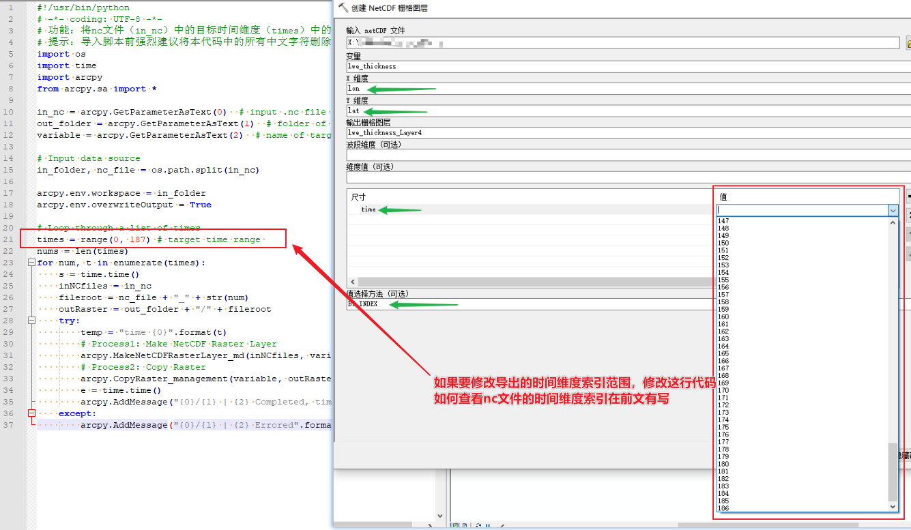The image size is (911, 530).
Task: Click the X dimension field showing lon
Action: tap(628, 89)
